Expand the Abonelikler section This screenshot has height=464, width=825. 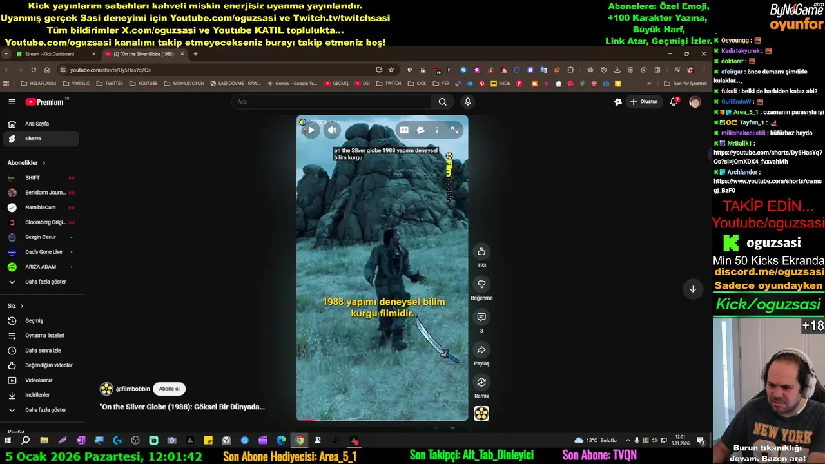click(26, 163)
